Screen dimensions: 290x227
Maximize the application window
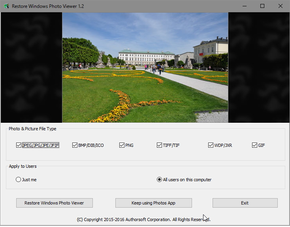[262, 6]
